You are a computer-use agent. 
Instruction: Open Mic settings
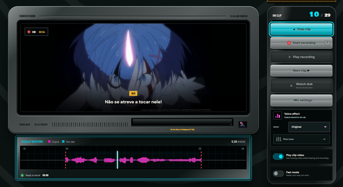[x=301, y=100]
